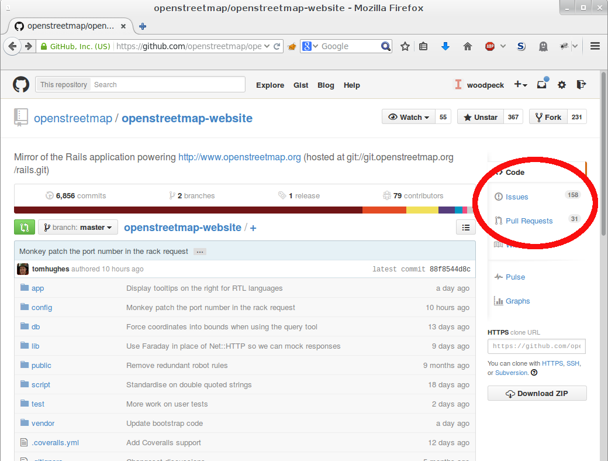Open the create new plus dropdown
Image resolution: width=608 pixels, height=461 pixels.
pyautogui.click(x=520, y=85)
